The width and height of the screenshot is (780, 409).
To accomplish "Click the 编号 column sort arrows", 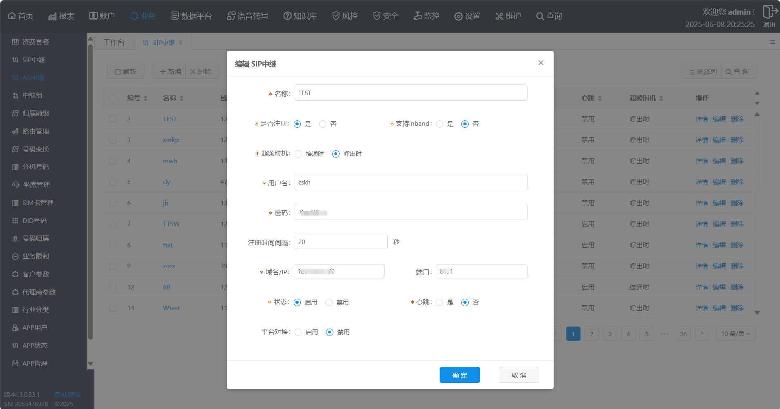I will [x=146, y=98].
